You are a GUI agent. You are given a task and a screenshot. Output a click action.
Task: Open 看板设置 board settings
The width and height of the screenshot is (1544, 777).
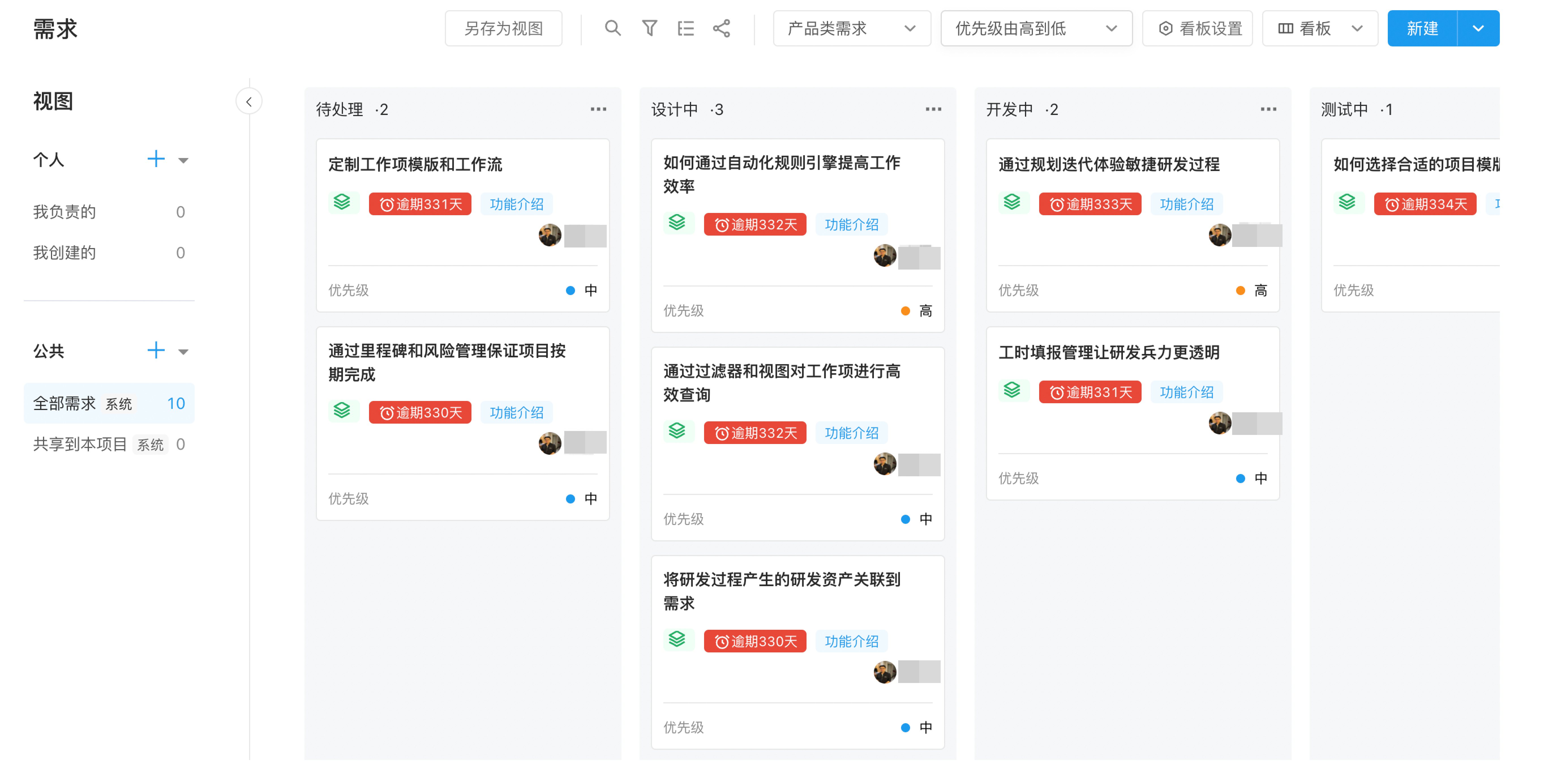[x=1197, y=28]
